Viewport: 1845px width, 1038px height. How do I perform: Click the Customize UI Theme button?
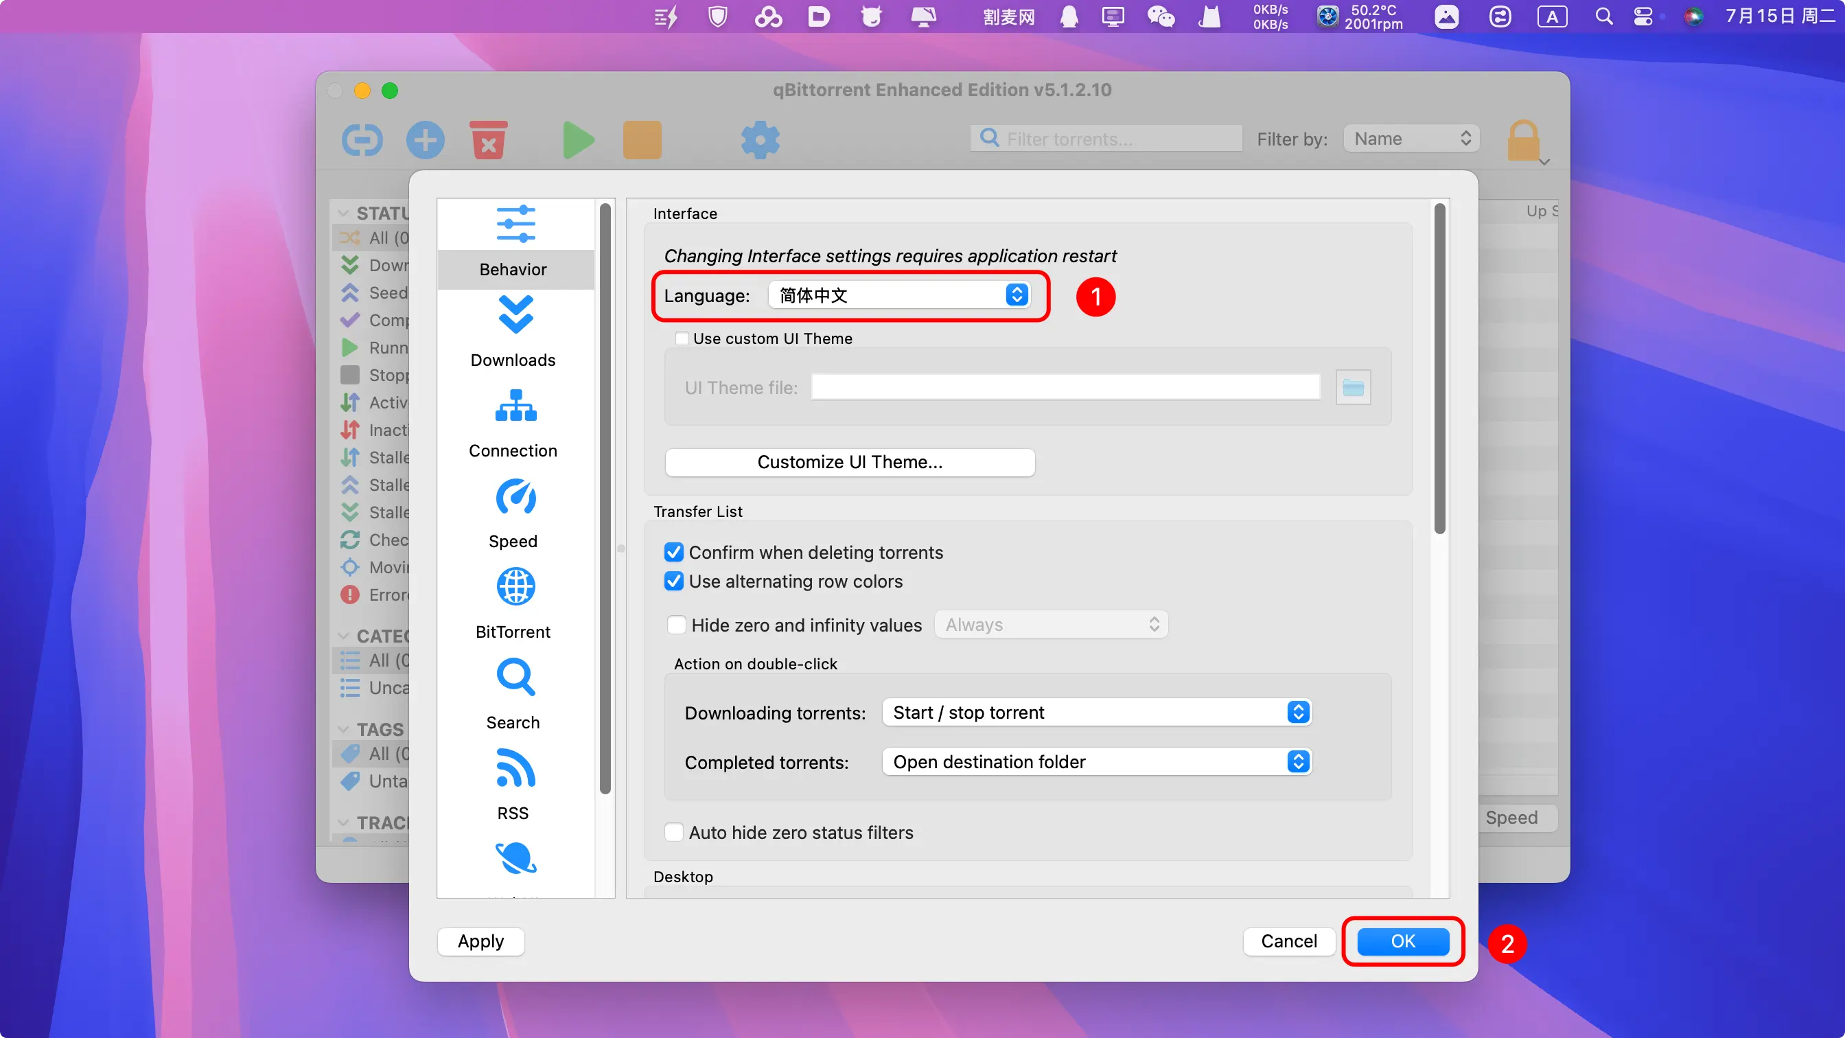point(850,462)
